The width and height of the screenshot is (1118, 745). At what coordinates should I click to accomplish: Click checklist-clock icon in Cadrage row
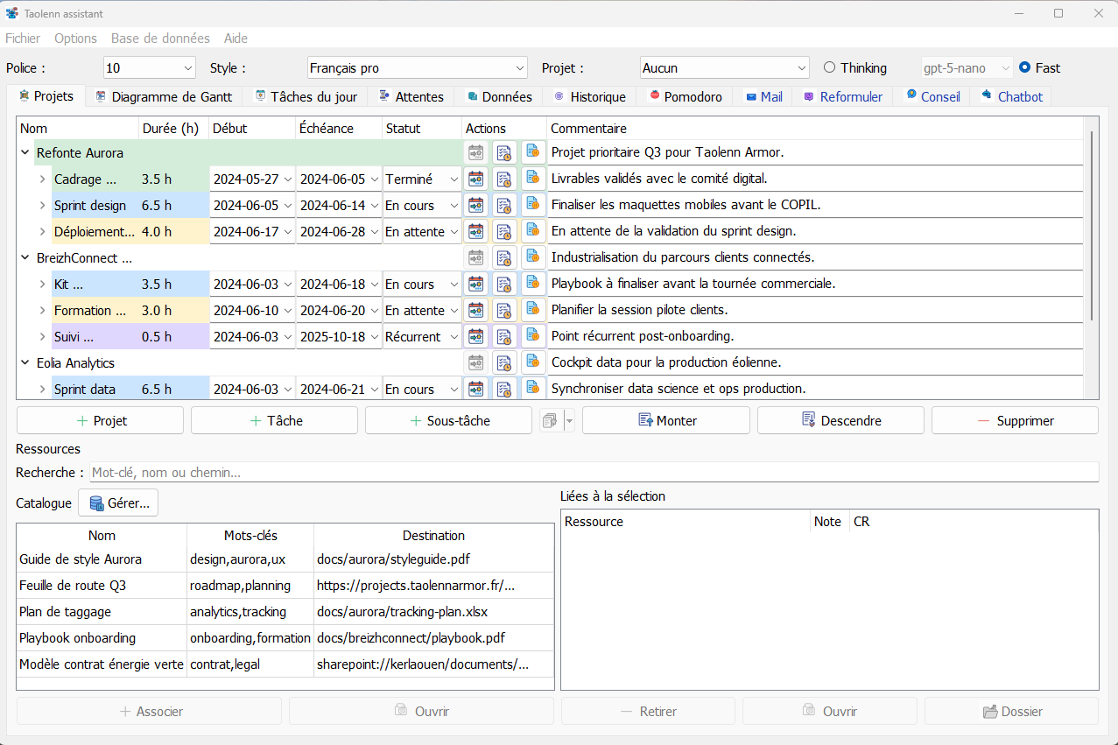tap(504, 179)
